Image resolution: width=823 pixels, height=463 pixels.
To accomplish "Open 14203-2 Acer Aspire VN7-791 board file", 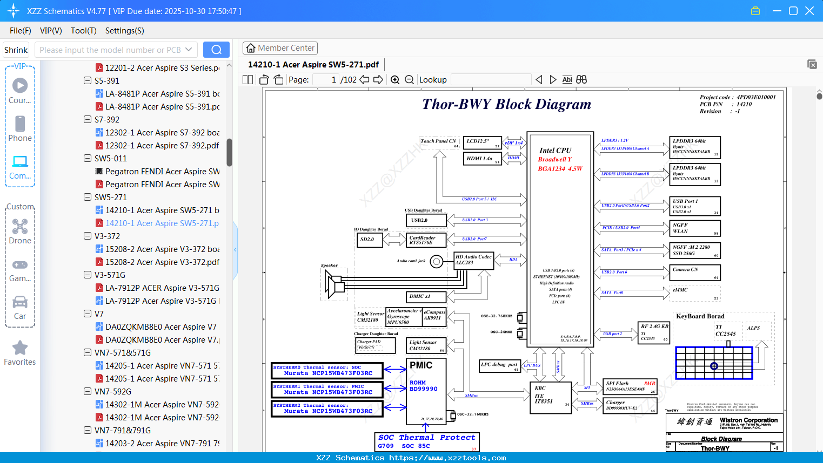I will (158, 443).
